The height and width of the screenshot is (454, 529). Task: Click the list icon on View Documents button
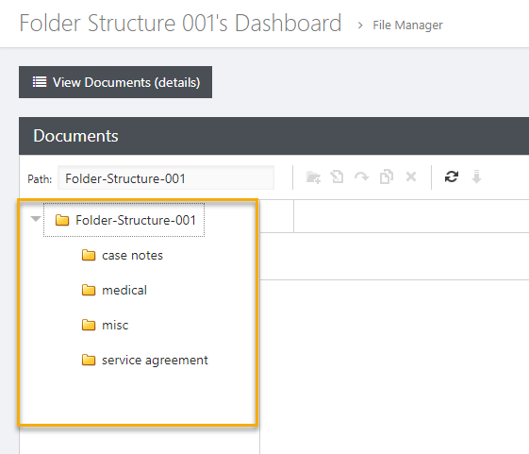click(40, 82)
